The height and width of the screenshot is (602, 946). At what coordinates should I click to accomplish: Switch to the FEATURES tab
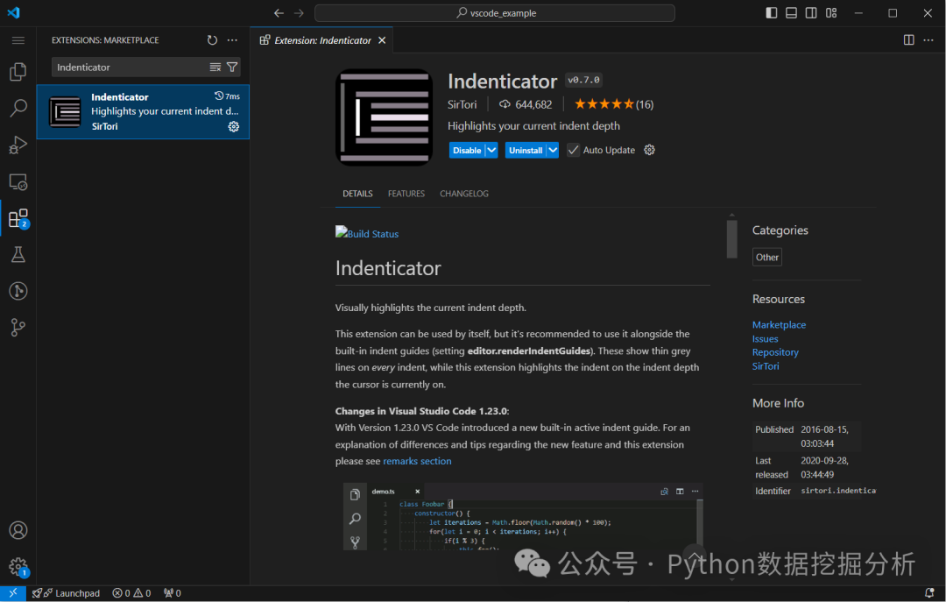pyautogui.click(x=406, y=194)
